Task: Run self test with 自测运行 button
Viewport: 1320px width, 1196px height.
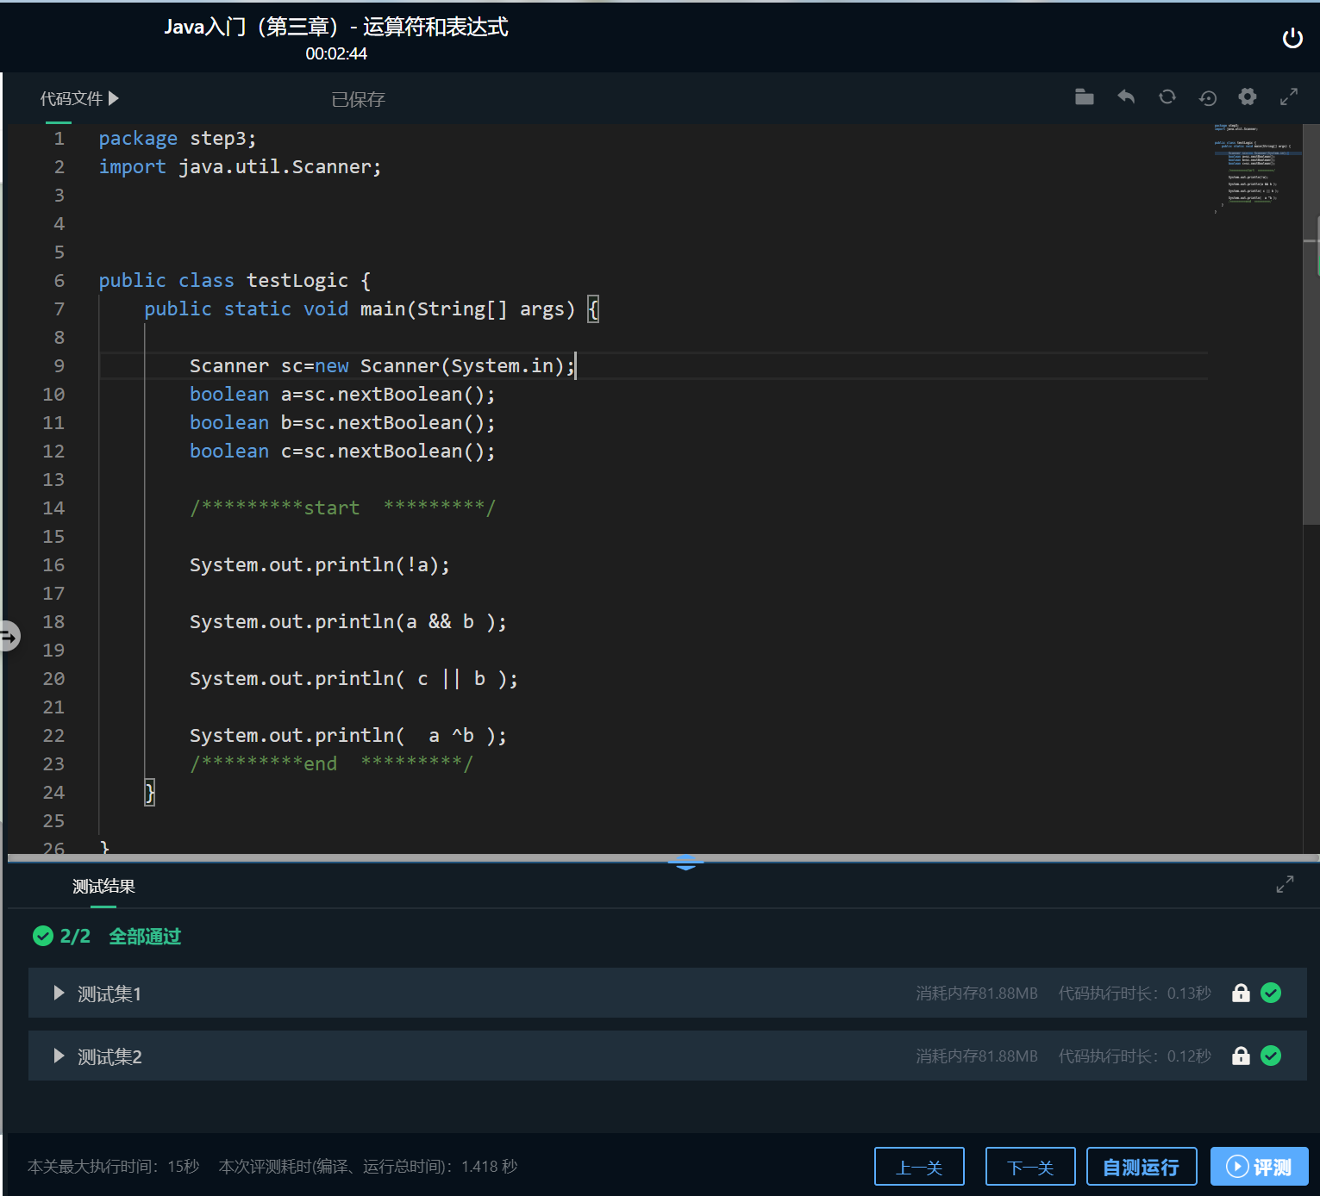Action: pyautogui.click(x=1141, y=1166)
